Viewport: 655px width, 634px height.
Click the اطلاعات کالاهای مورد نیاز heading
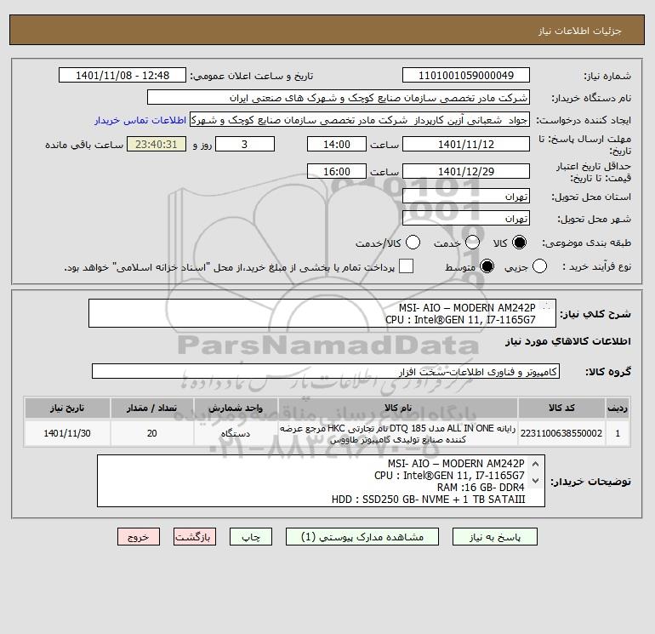pyautogui.click(x=567, y=341)
